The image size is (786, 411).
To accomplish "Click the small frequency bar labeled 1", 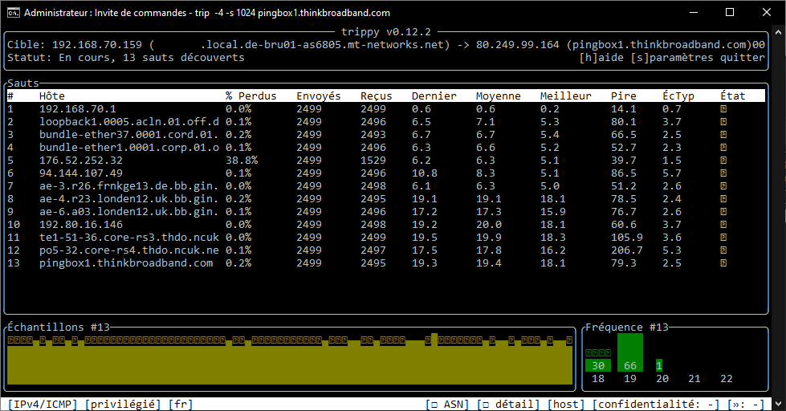I will pyautogui.click(x=659, y=365).
